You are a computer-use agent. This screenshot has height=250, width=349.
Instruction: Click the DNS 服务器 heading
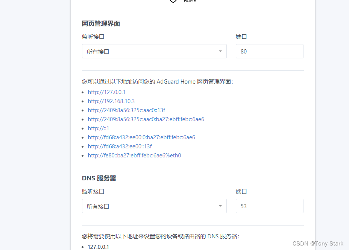pyautogui.click(x=99, y=178)
